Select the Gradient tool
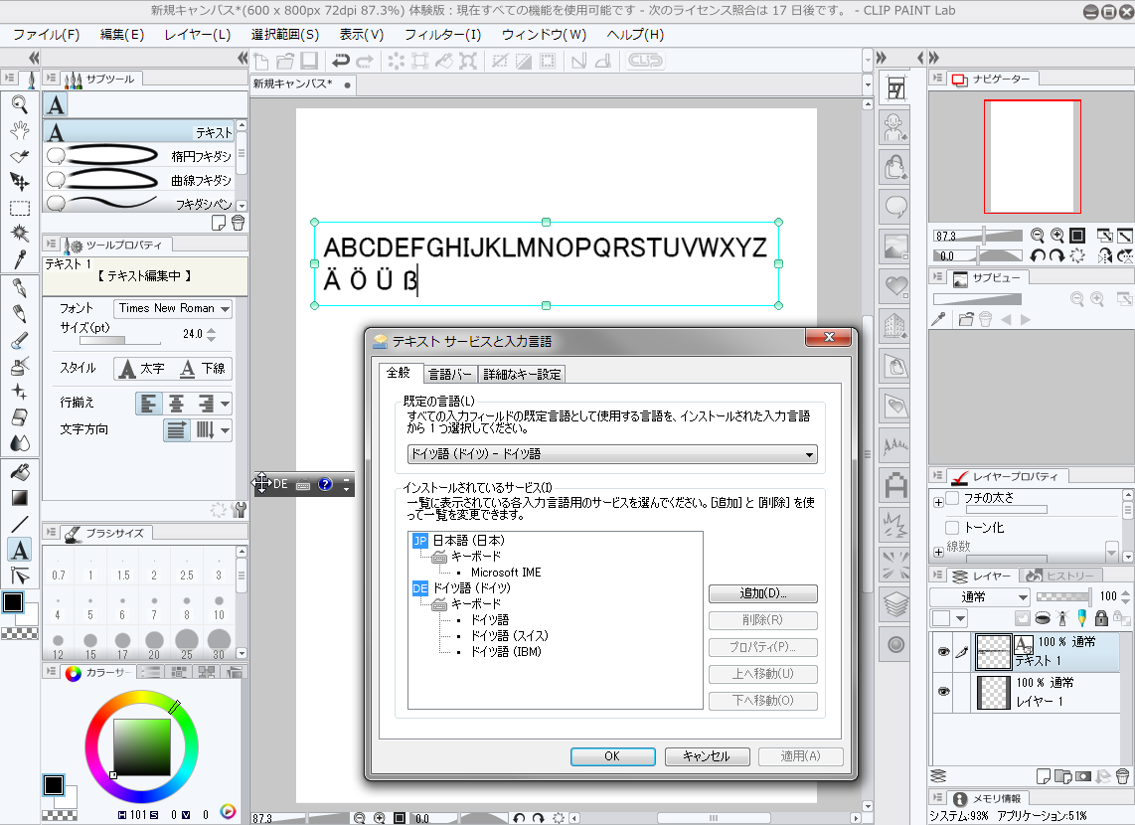 19,497
